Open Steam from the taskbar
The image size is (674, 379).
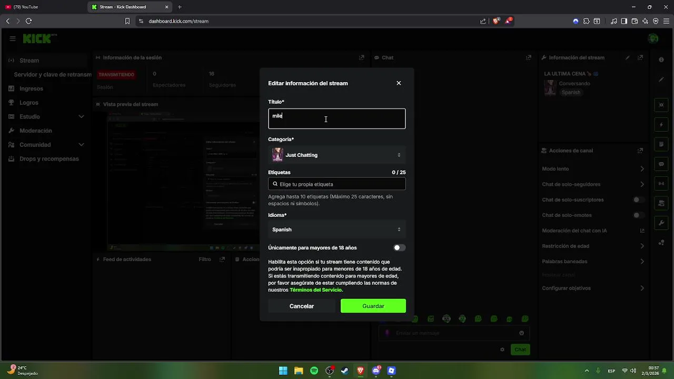coord(344,371)
